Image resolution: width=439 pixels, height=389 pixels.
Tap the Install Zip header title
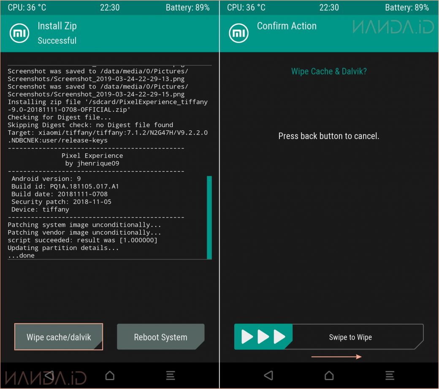[x=57, y=26]
